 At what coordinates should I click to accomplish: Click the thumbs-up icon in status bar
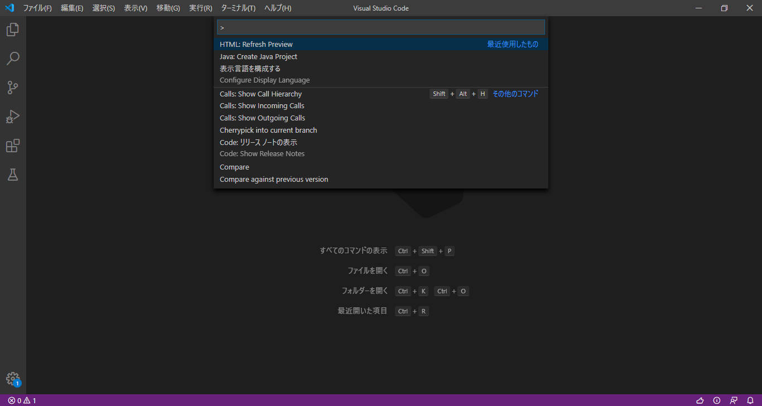[700, 400]
